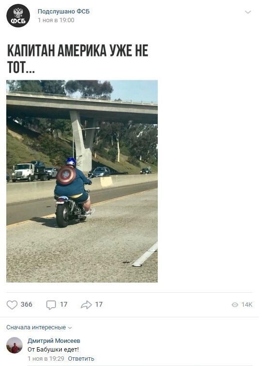The image size is (262, 366).
Task: Click the like count 366
Action: 27,304
